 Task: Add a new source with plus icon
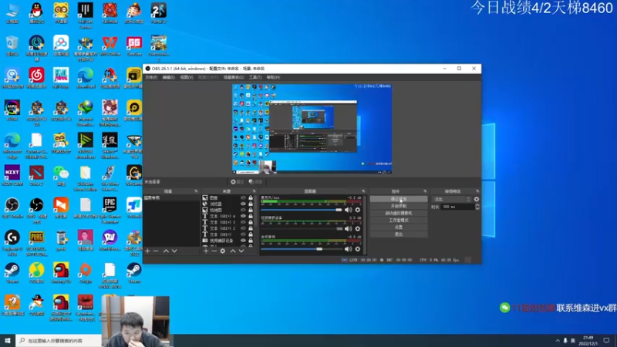[206, 251]
